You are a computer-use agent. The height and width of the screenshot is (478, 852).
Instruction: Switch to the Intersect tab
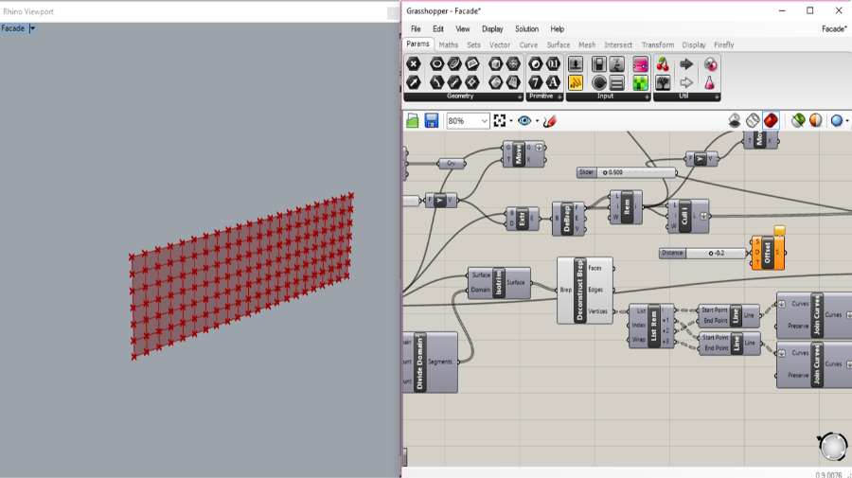[618, 44]
